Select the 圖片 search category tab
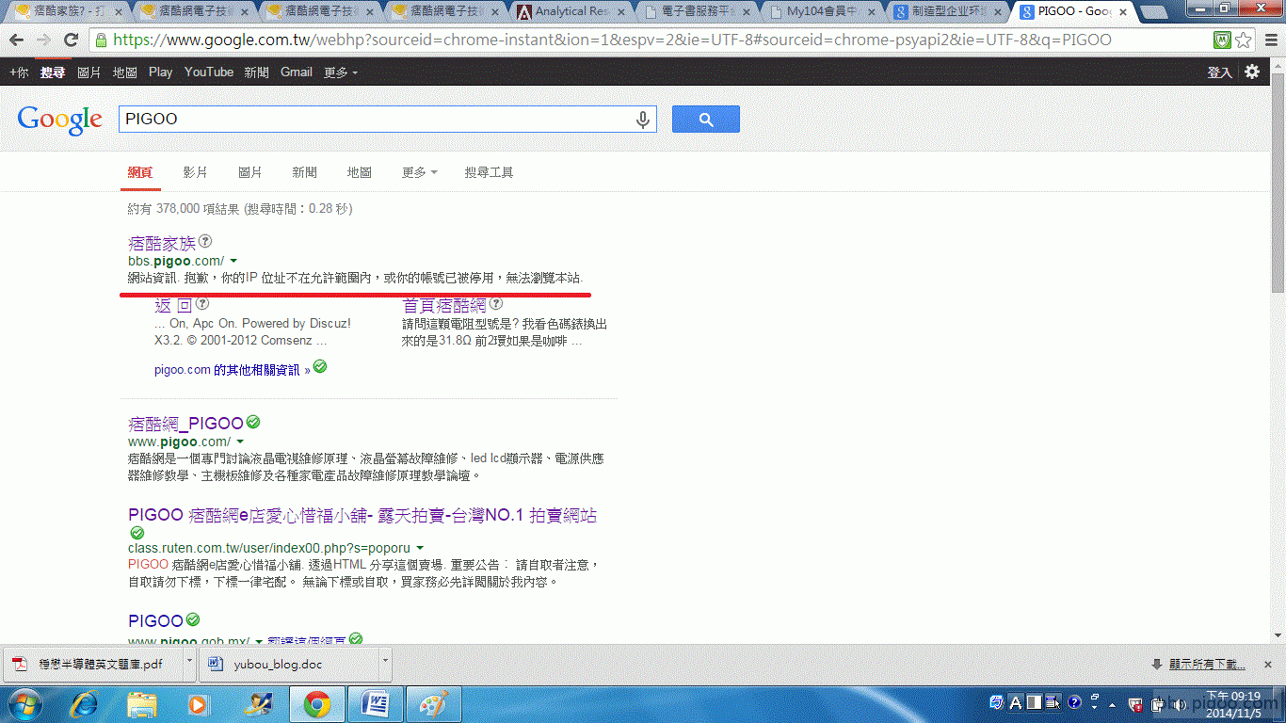The width and height of the screenshot is (1286, 723). [249, 172]
